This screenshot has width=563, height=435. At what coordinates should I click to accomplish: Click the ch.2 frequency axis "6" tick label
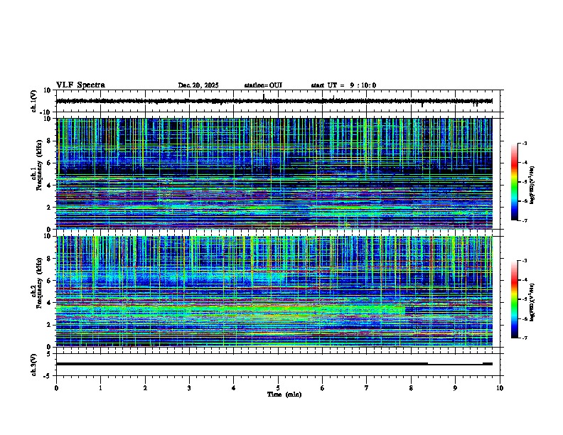coord(50,281)
